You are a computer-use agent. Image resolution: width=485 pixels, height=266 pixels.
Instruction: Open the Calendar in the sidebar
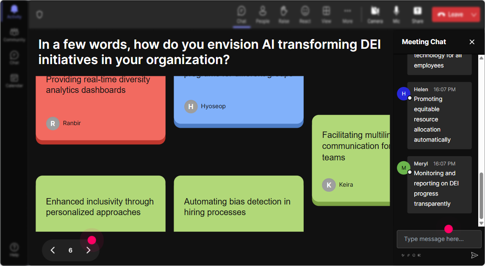14,80
